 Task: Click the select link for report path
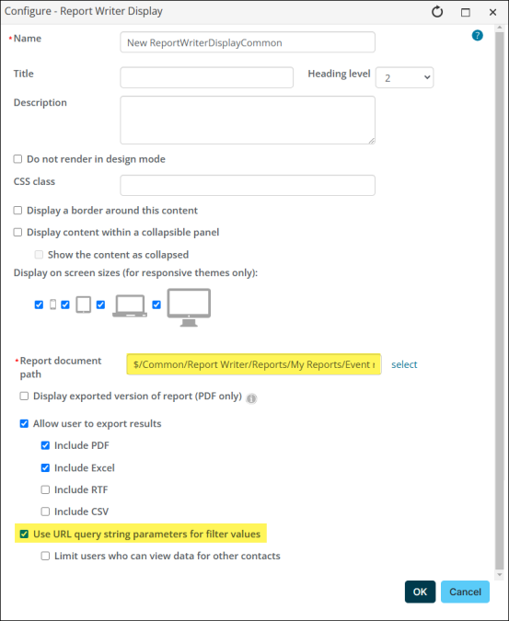pyautogui.click(x=404, y=364)
